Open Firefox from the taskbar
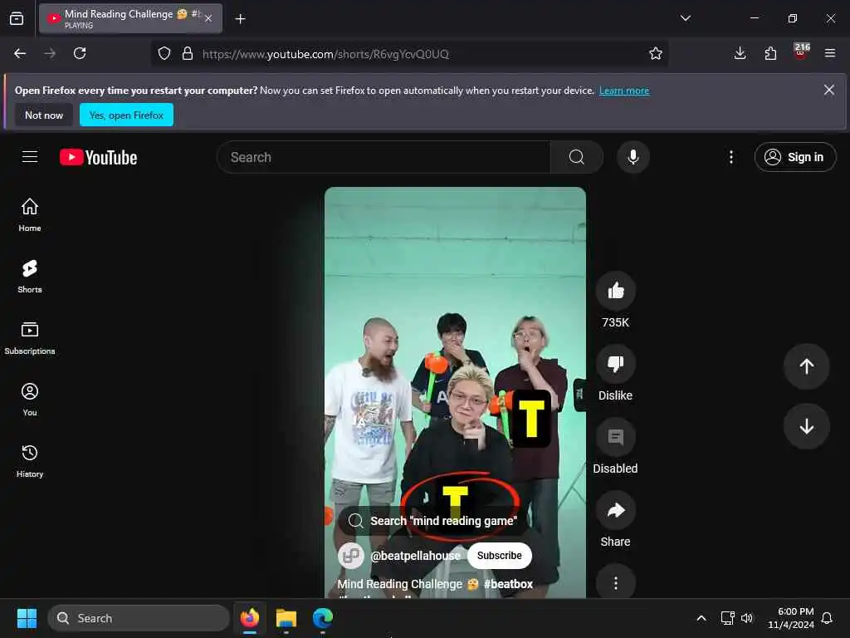The image size is (850, 638). pos(250,618)
